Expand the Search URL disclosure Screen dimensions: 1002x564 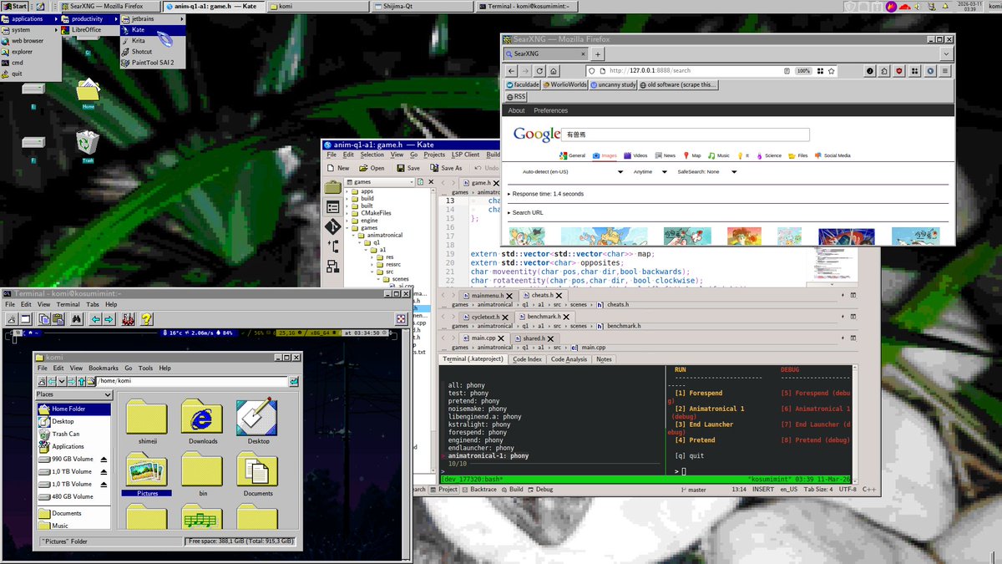coord(526,213)
